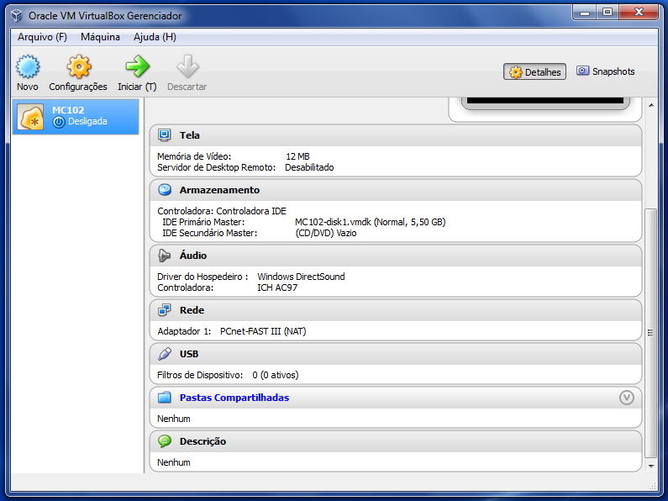
Task: Click the 'MC102-disk1.vmdk (Normal, 5,50 GB)' value
Action: click(371, 222)
